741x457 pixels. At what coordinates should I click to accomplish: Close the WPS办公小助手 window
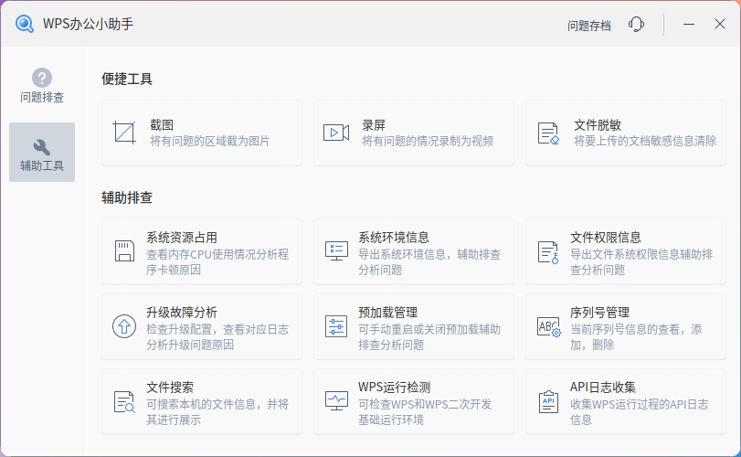720,24
